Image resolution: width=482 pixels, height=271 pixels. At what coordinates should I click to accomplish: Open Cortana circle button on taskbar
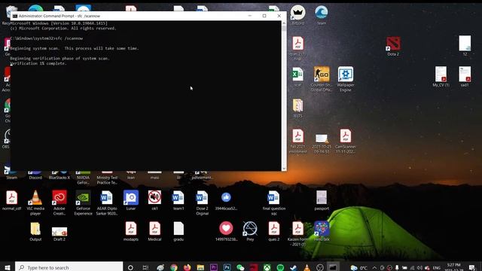[x=130, y=268]
